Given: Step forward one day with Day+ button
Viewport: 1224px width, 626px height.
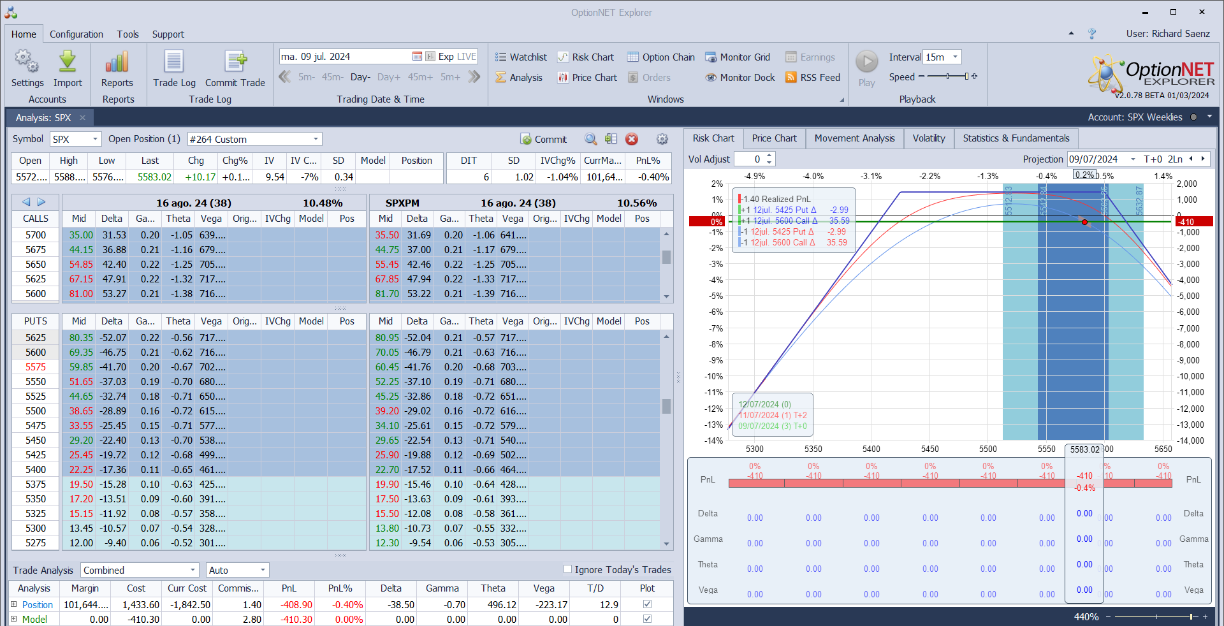Looking at the screenshot, I should [x=389, y=77].
